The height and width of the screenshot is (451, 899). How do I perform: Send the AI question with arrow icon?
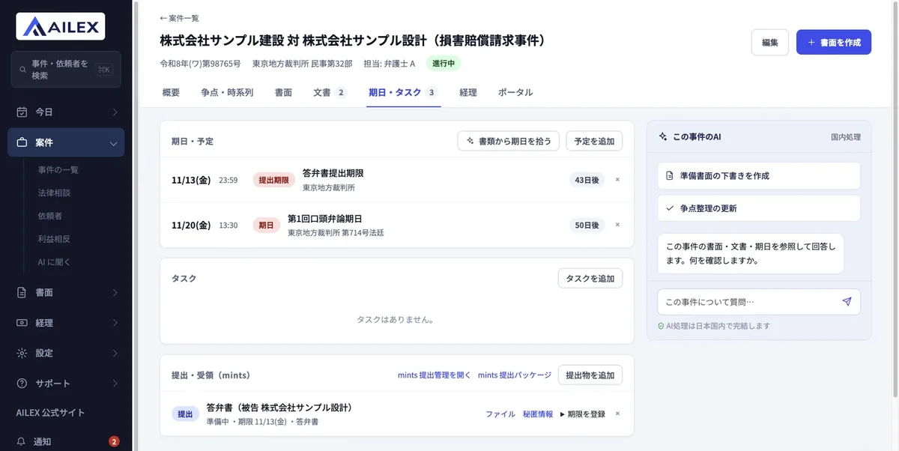pyautogui.click(x=847, y=302)
